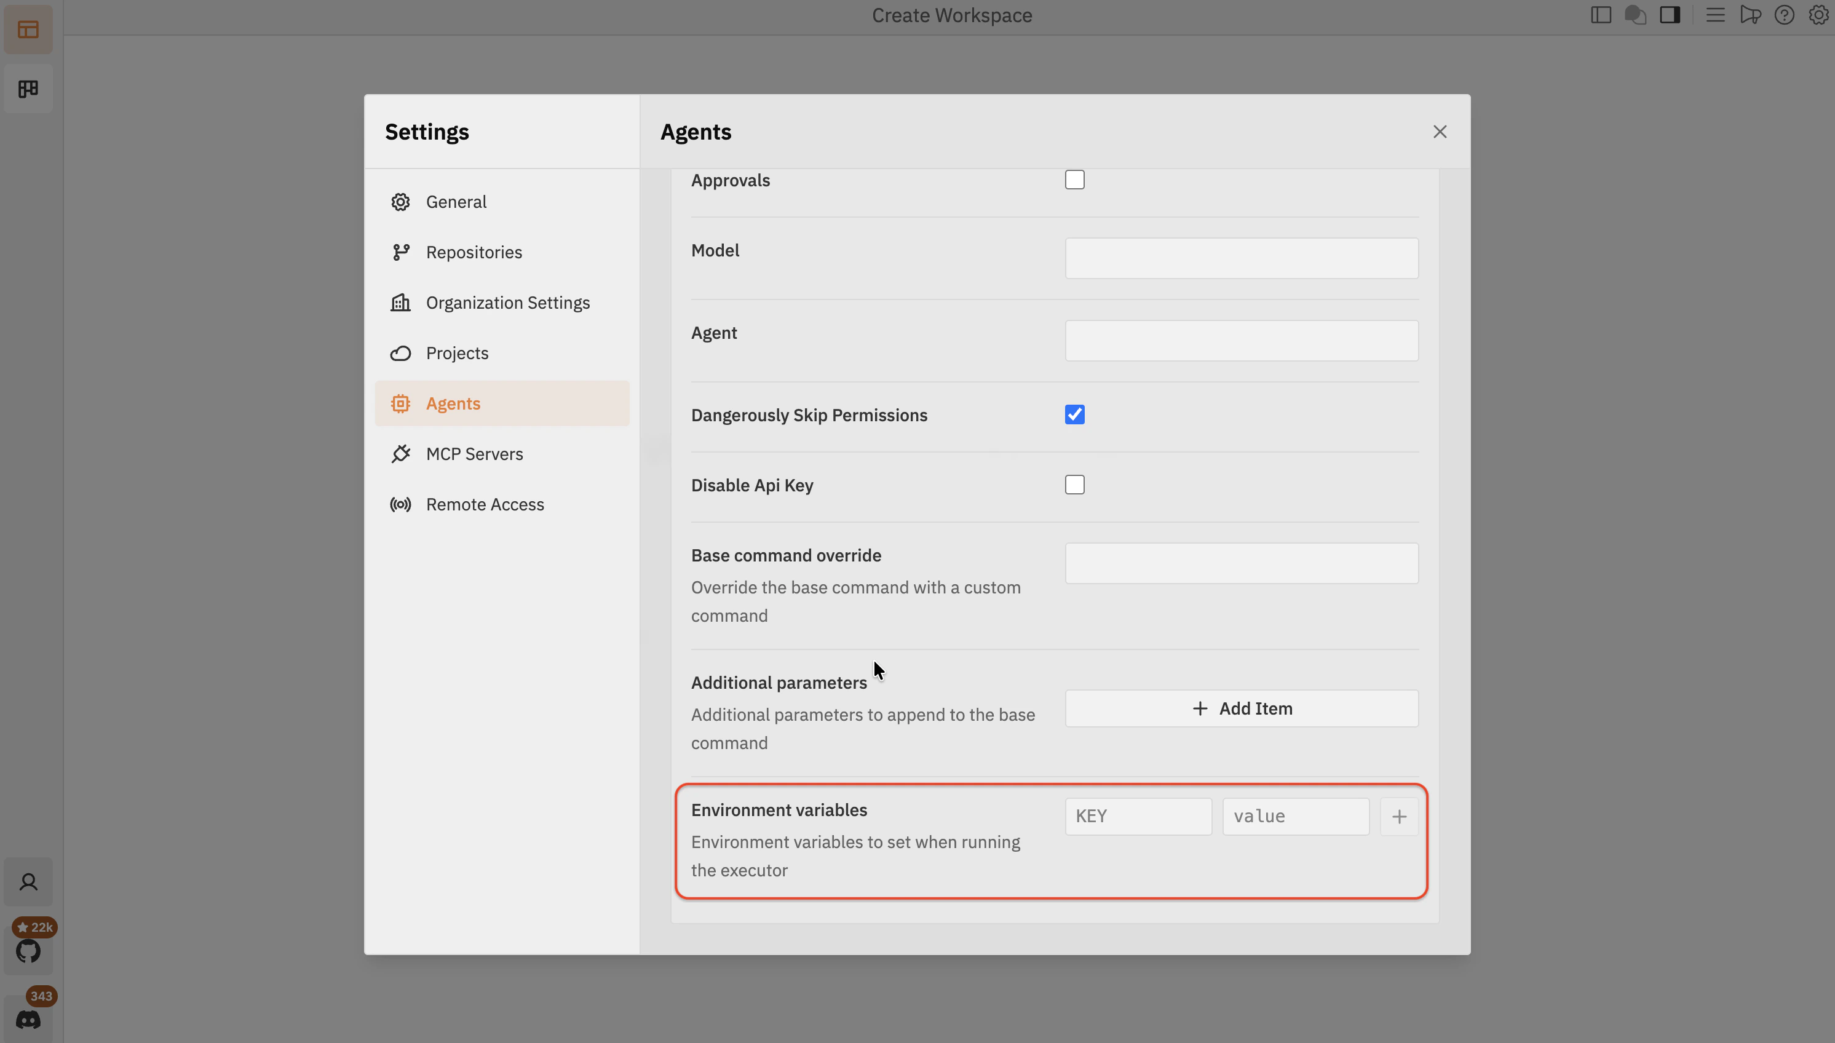This screenshot has height=1043, width=1835.
Task: Open help via the question mark icon
Action: (1784, 14)
